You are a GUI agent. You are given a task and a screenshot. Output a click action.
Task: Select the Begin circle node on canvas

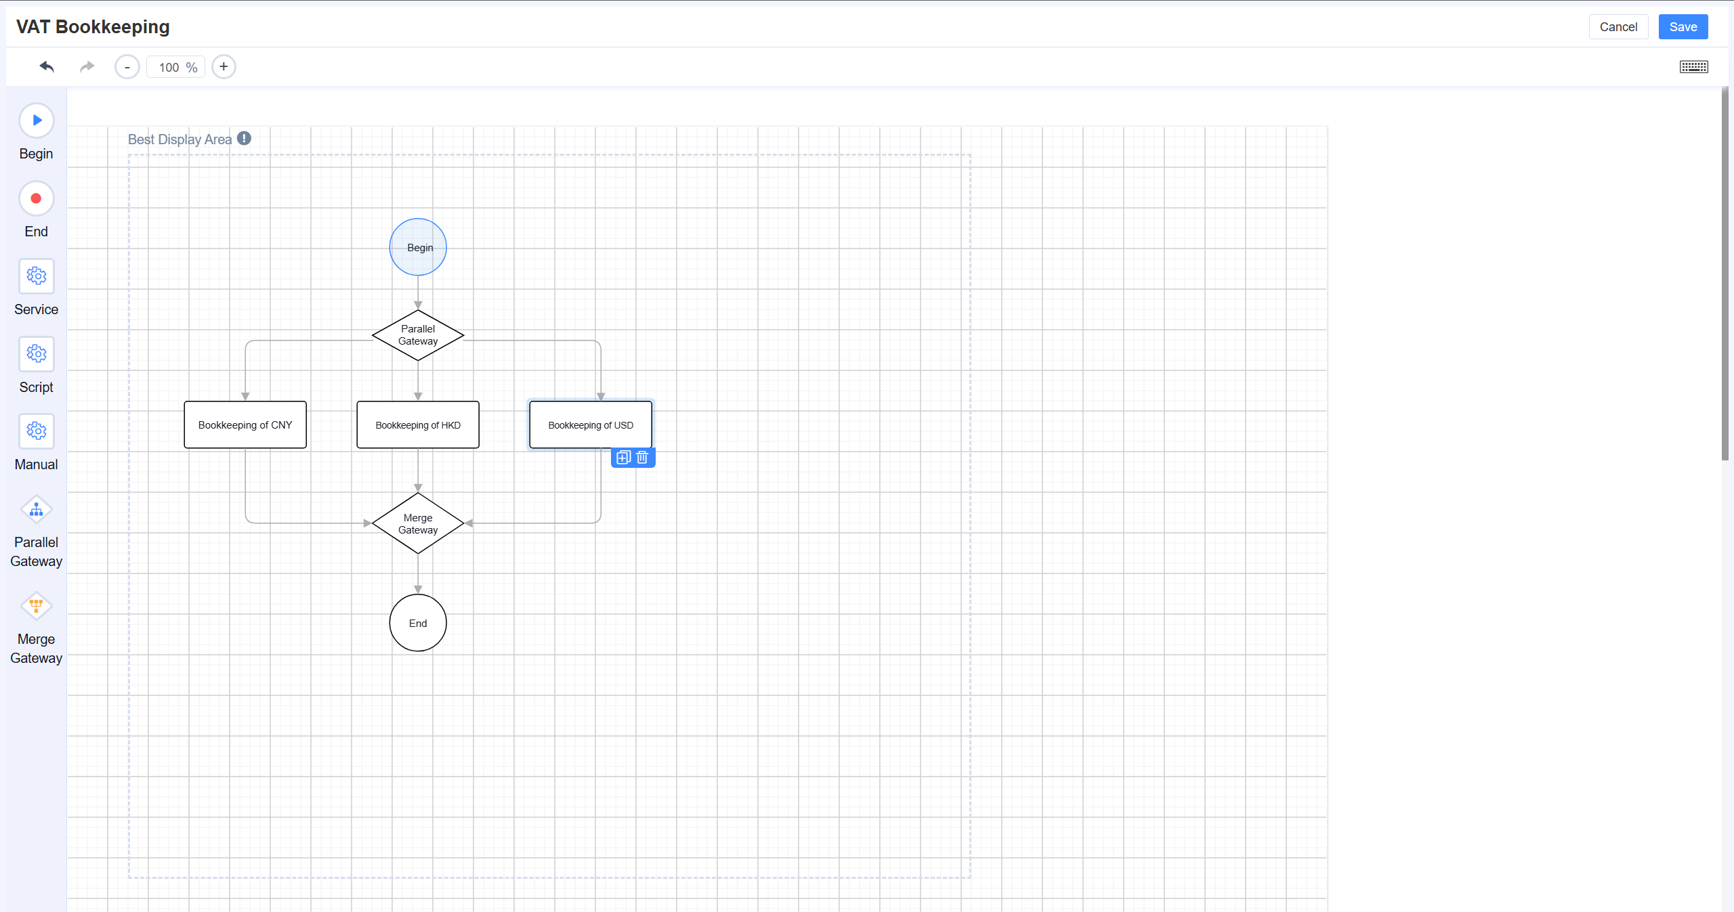tap(418, 247)
